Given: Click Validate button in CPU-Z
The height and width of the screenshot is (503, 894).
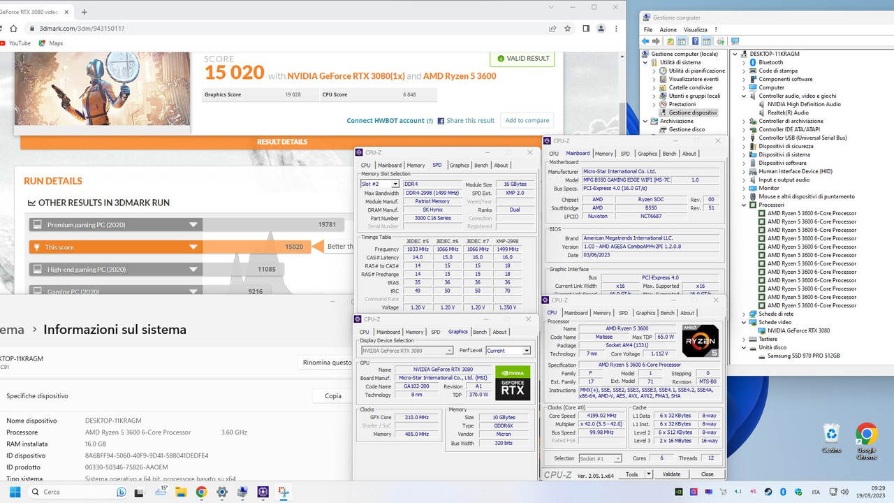Looking at the screenshot, I should click(671, 474).
